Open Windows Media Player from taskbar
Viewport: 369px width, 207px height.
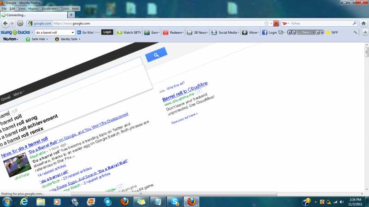(x=57, y=201)
